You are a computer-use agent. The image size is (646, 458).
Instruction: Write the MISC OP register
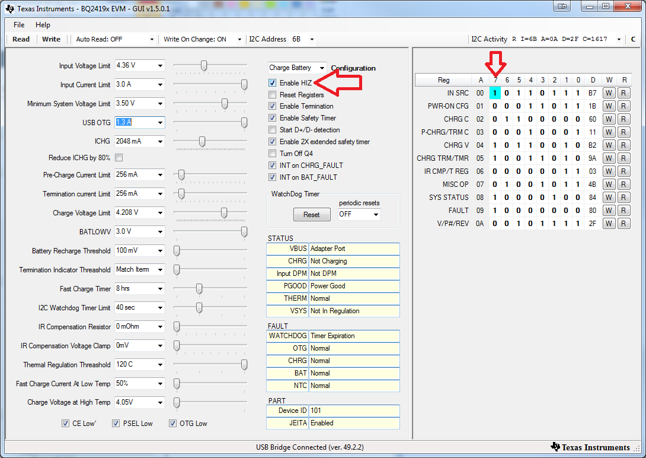pyautogui.click(x=609, y=185)
